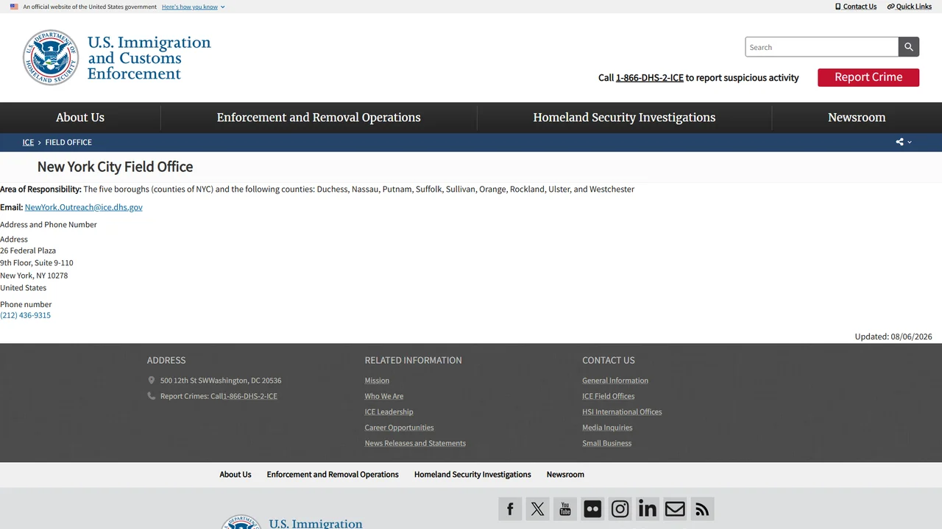Open the Who We Are link

(x=384, y=396)
